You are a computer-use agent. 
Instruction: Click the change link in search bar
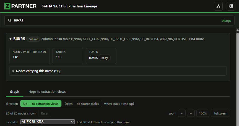point(226,20)
